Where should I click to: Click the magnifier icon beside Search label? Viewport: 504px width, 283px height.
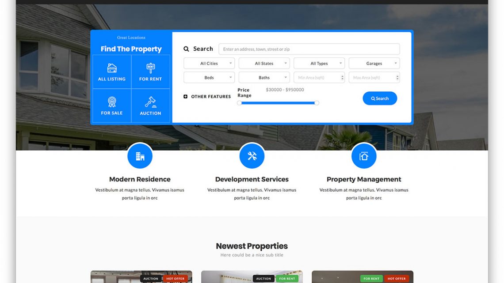pos(186,49)
